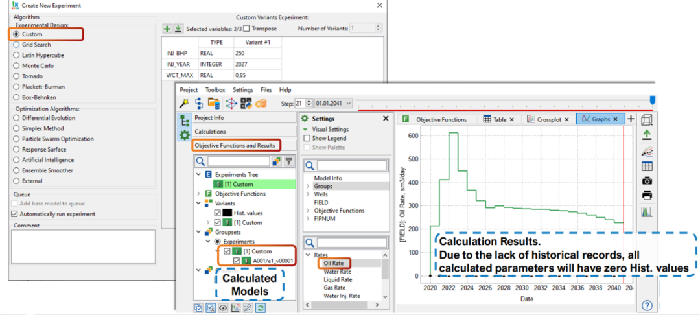Click the green plus add variant icon
Viewport: 700px width, 315px height.
[167, 29]
